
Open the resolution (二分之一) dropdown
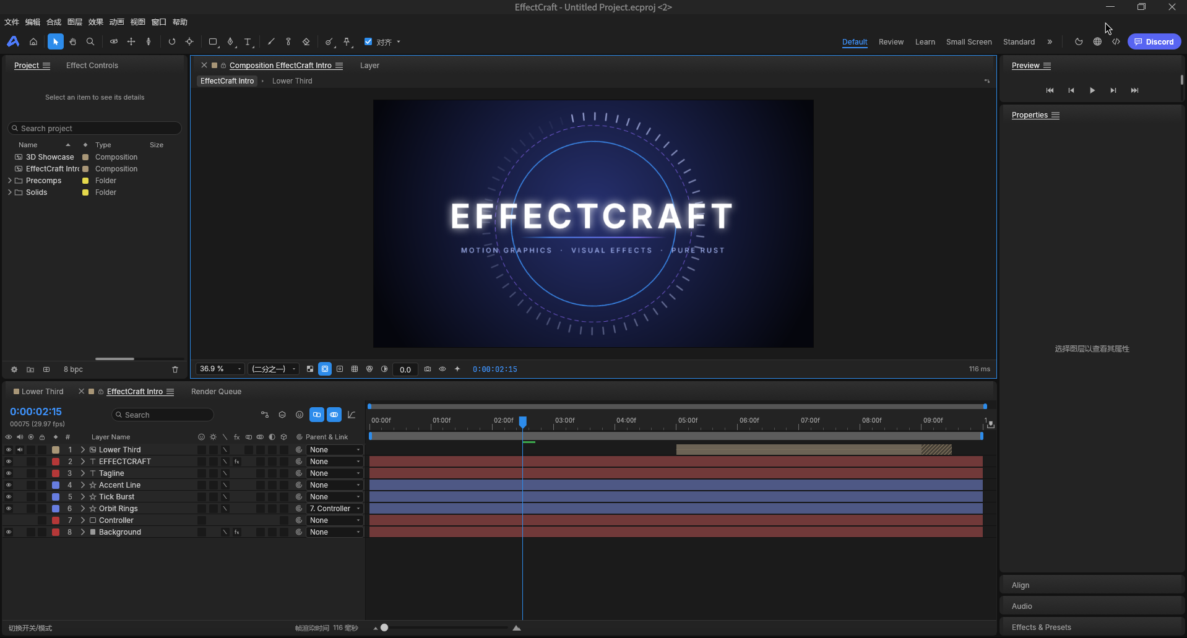[274, 369]
